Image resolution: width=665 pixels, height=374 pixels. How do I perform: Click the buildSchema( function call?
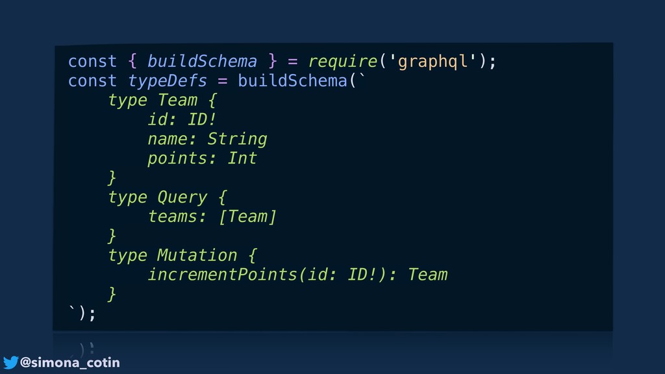(x=297, y=81)
